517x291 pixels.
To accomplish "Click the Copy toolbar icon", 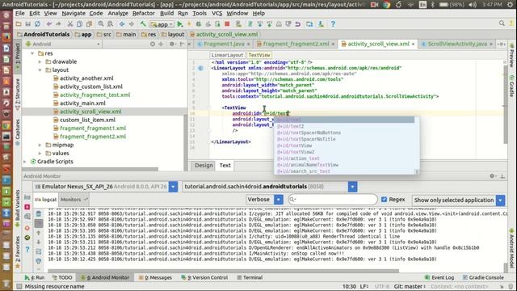I will (x=79, y=24).
